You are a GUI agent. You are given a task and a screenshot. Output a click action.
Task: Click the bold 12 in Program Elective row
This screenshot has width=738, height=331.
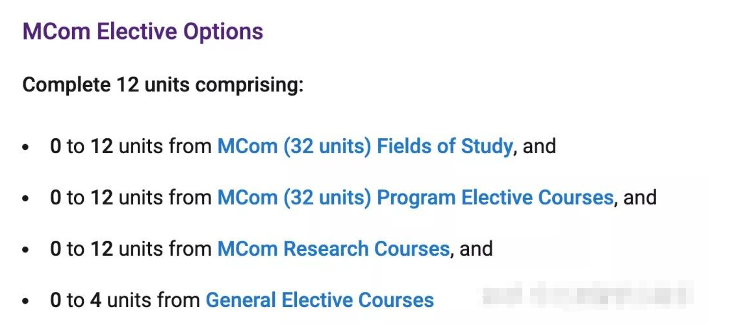(101, 197)
